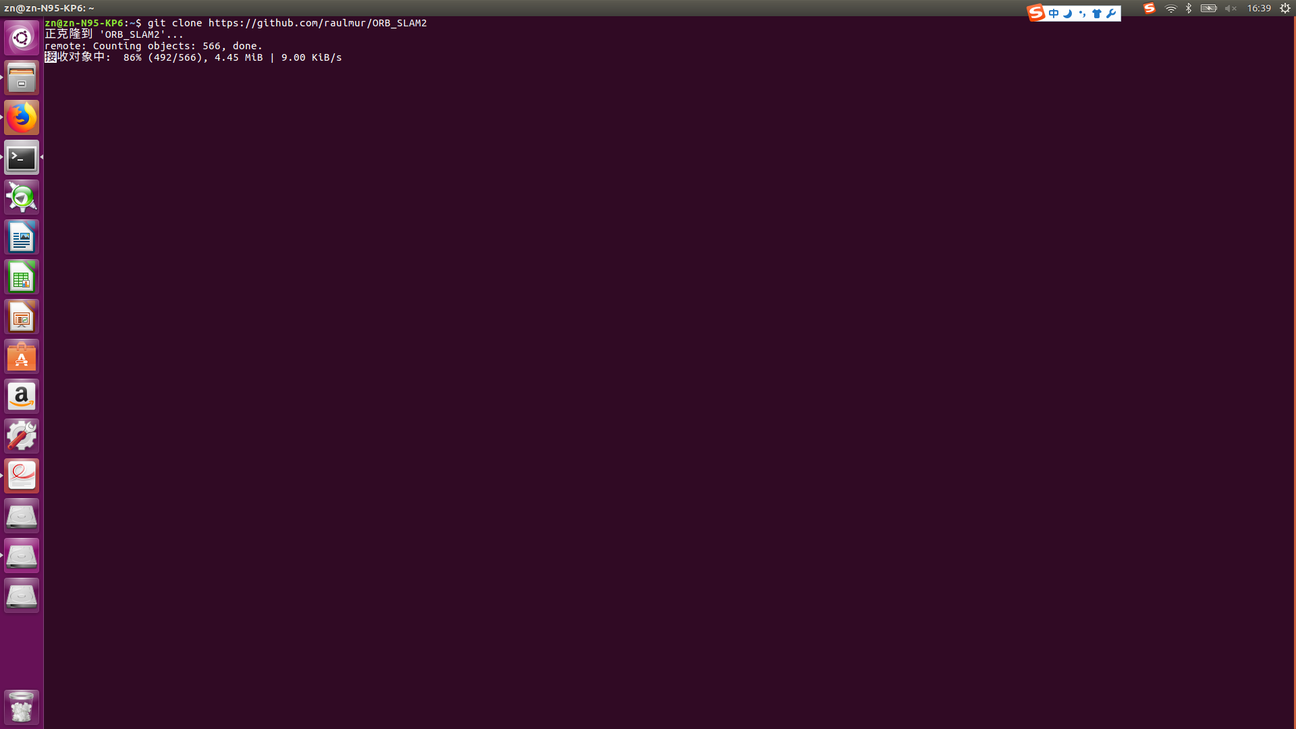Viewport: 1296px width, 729px height.
Task: Open the Bluetooth indicator menu
Action: click(x=1189, y=9)
